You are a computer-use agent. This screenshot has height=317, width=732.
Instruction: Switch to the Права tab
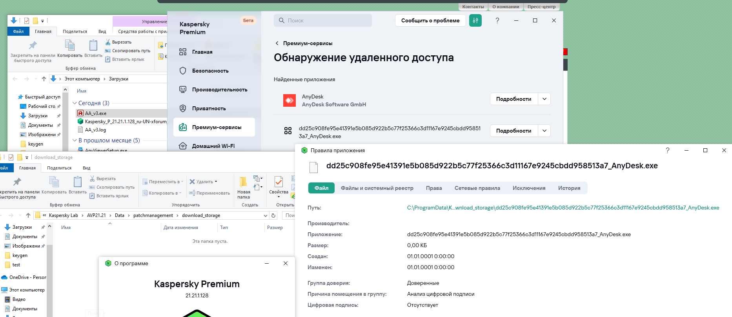[x=434, y=188]
